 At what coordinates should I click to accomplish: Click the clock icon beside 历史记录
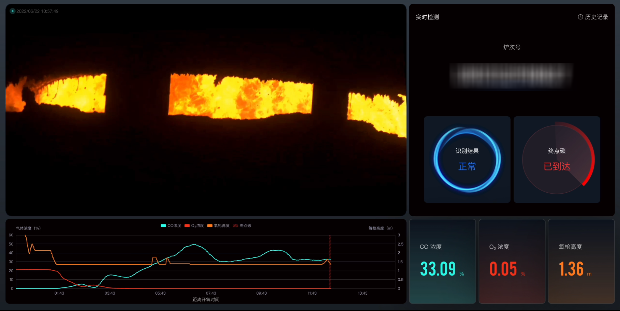point(580,17)
